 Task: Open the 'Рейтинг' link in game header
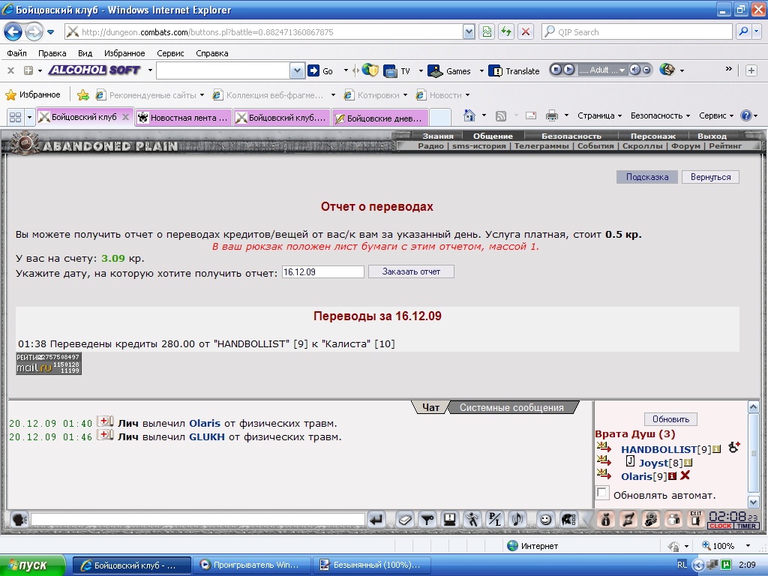(x=725, y=146)
